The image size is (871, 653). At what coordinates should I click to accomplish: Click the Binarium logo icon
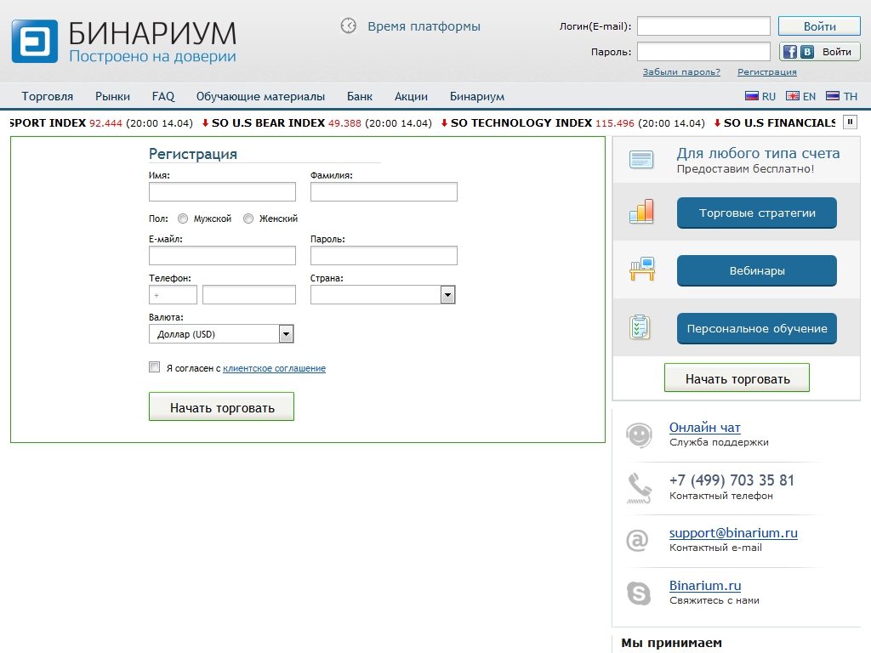click(x=35, y=42)
